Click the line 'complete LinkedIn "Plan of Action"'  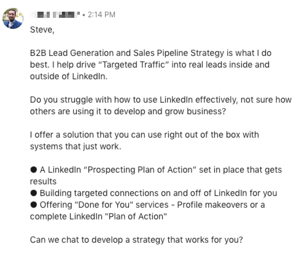pyautogui.click(x=98, y=216)
